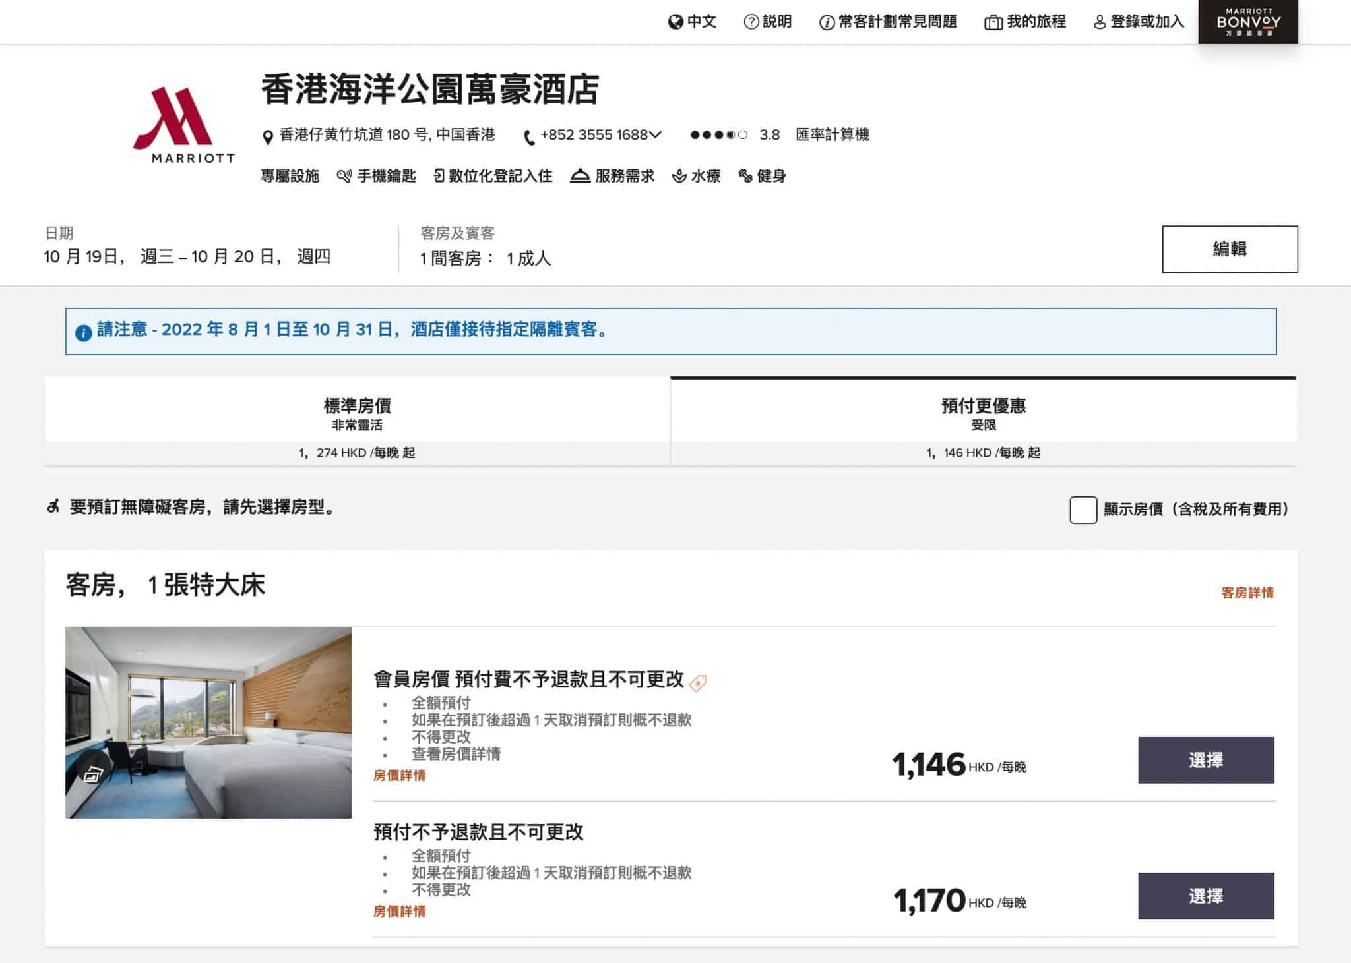Click the 水療 spa lotus icon

point(679,176)
